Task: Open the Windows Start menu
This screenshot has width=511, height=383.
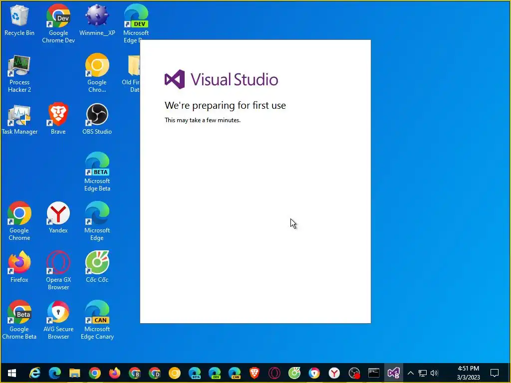Action: click(12, 373)
